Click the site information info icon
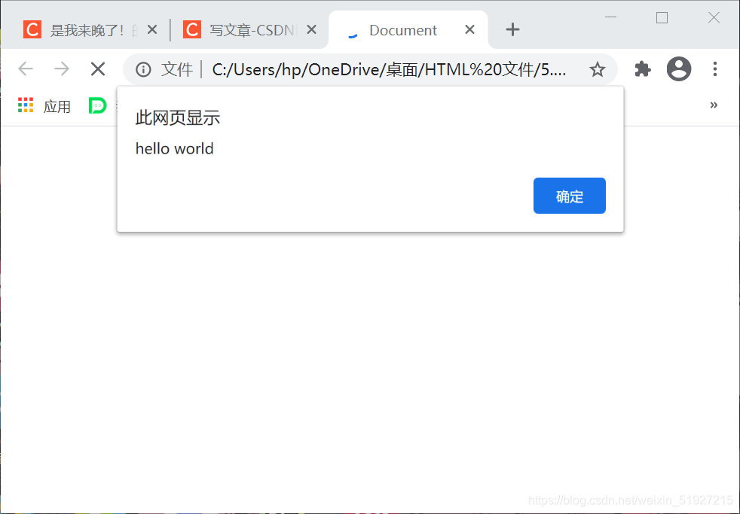Image resolution: width=740 pixels, height=514 pixels. [143, 68]
